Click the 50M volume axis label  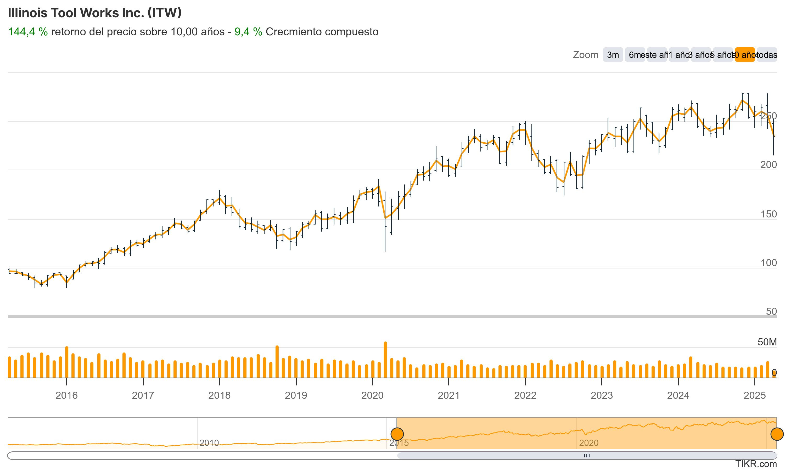[767, 342]
